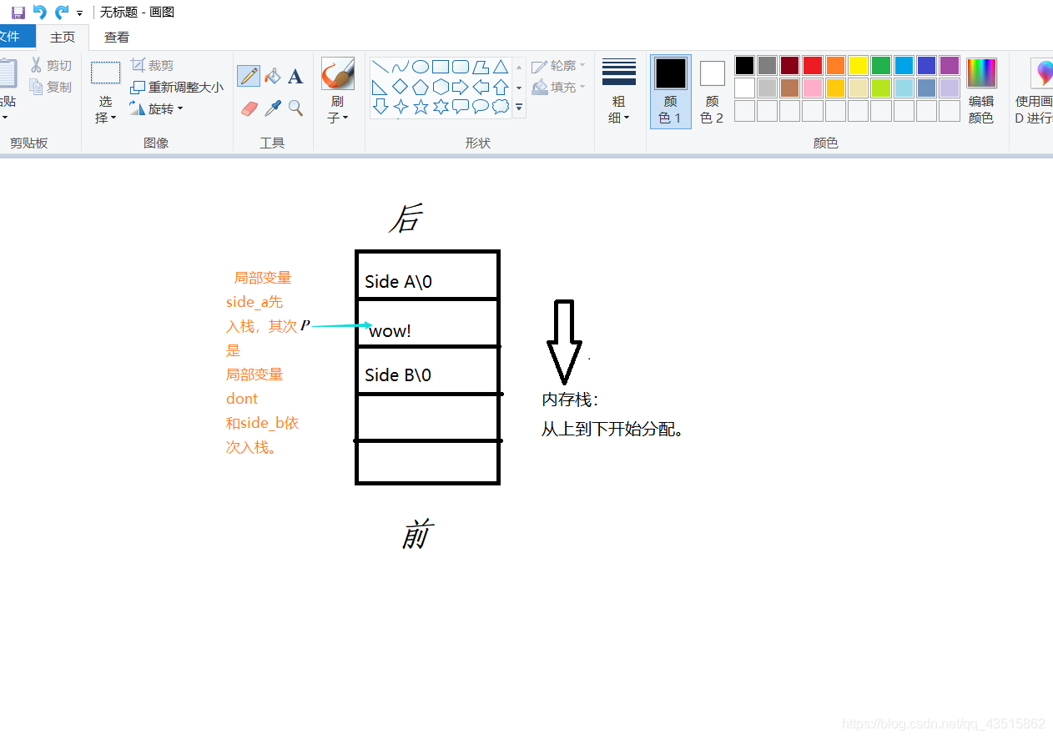Select the Pencil tool
Viewport: 1053px width, 739px height.
click(249, 76)
